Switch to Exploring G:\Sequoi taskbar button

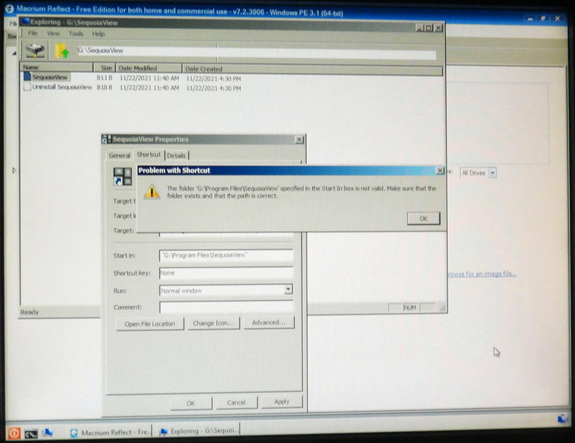pos(199,431)
